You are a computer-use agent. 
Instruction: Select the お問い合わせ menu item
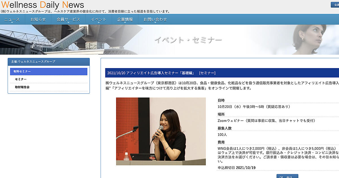point(155,19)
